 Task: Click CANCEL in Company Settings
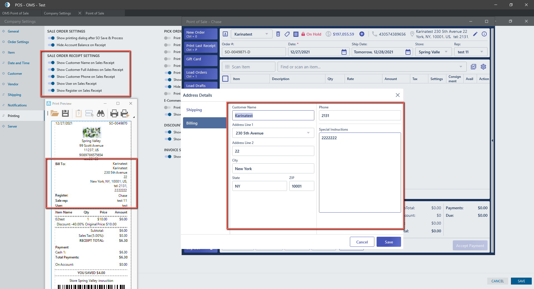coord(498,281)
